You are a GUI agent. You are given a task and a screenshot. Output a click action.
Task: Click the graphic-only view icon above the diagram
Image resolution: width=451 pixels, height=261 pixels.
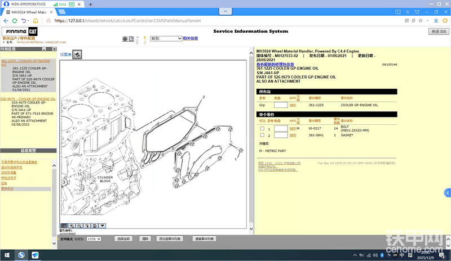point(78,55)
